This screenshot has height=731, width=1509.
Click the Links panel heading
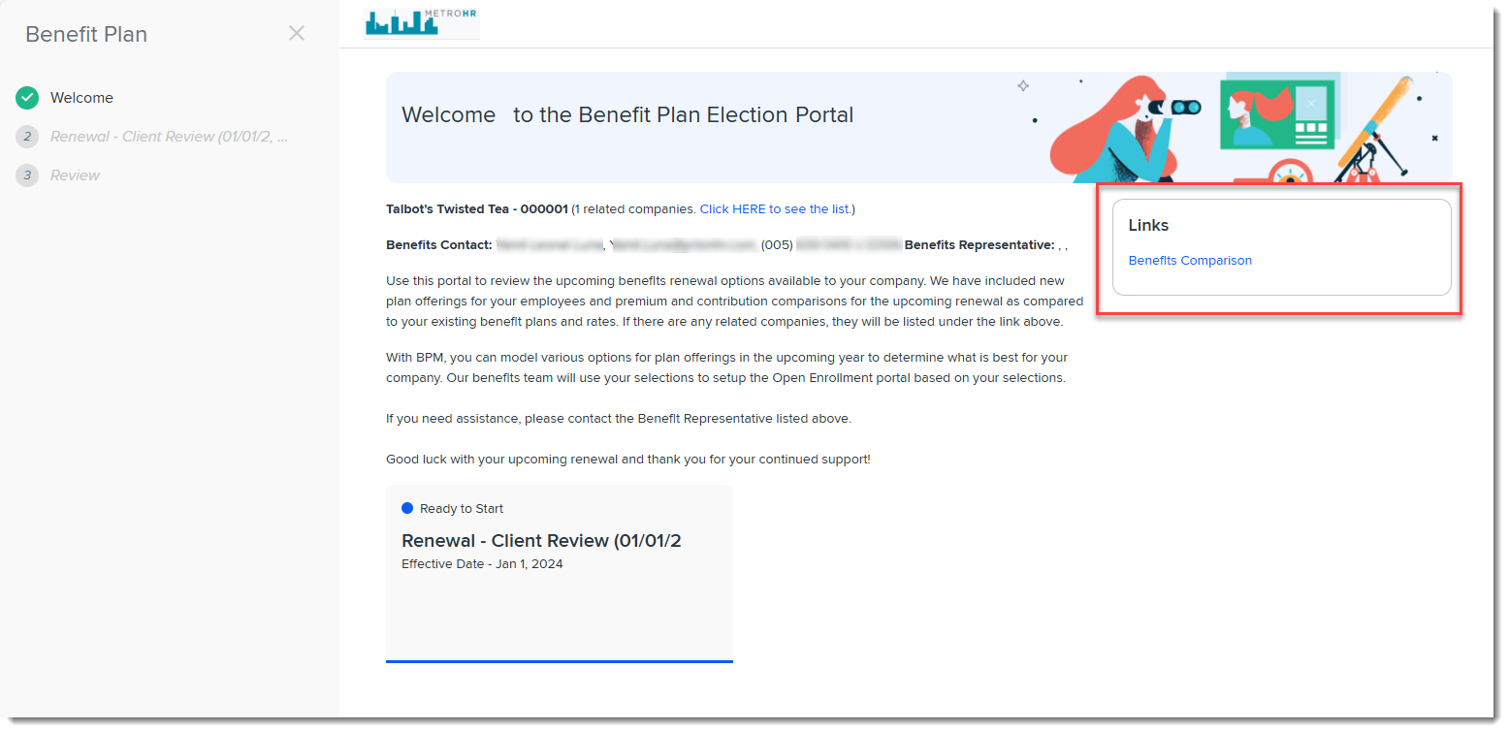[x=1148, y=225]
